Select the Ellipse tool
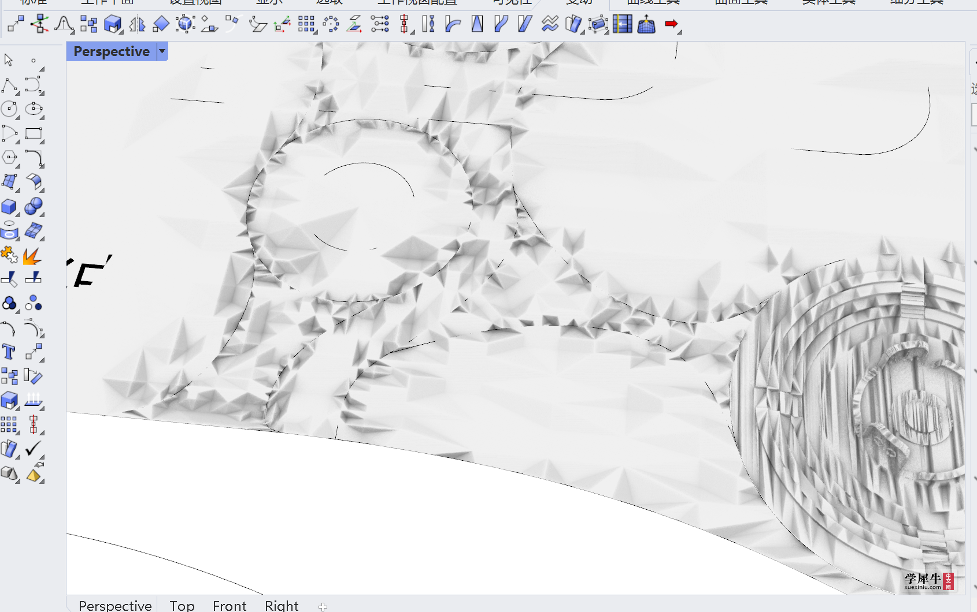 click(34, 109)
